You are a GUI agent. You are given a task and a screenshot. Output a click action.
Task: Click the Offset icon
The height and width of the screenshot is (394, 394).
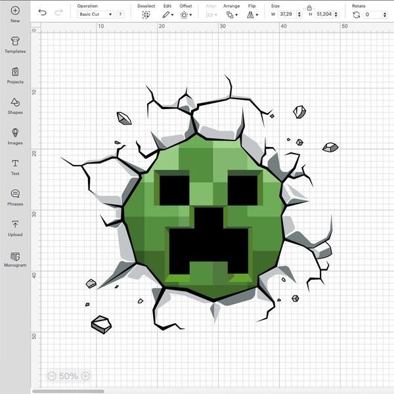[x=184, y=15]
